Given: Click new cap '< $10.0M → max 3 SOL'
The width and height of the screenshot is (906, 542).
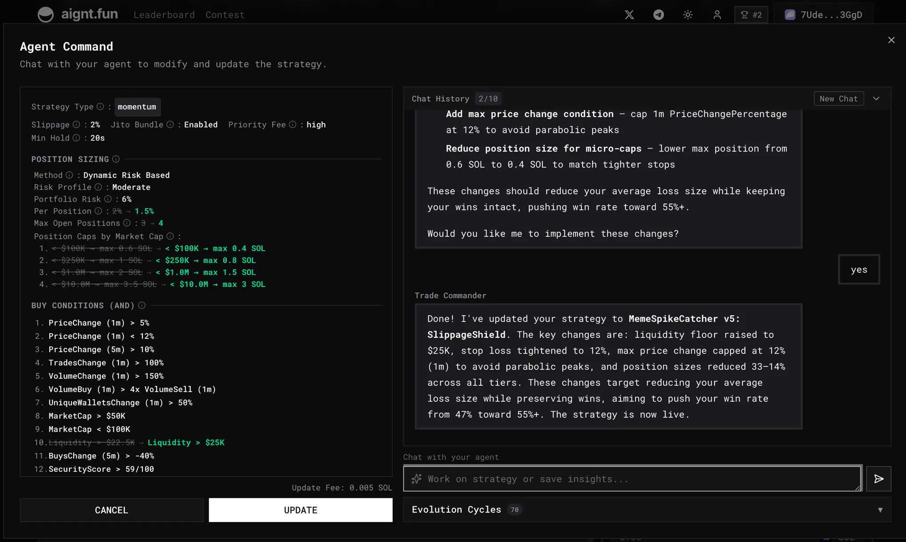Looking at the screenshot, I should pos(218,284).
